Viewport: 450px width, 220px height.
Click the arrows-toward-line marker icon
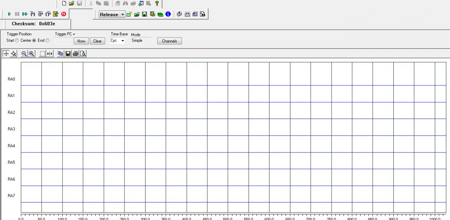(50, 53)
